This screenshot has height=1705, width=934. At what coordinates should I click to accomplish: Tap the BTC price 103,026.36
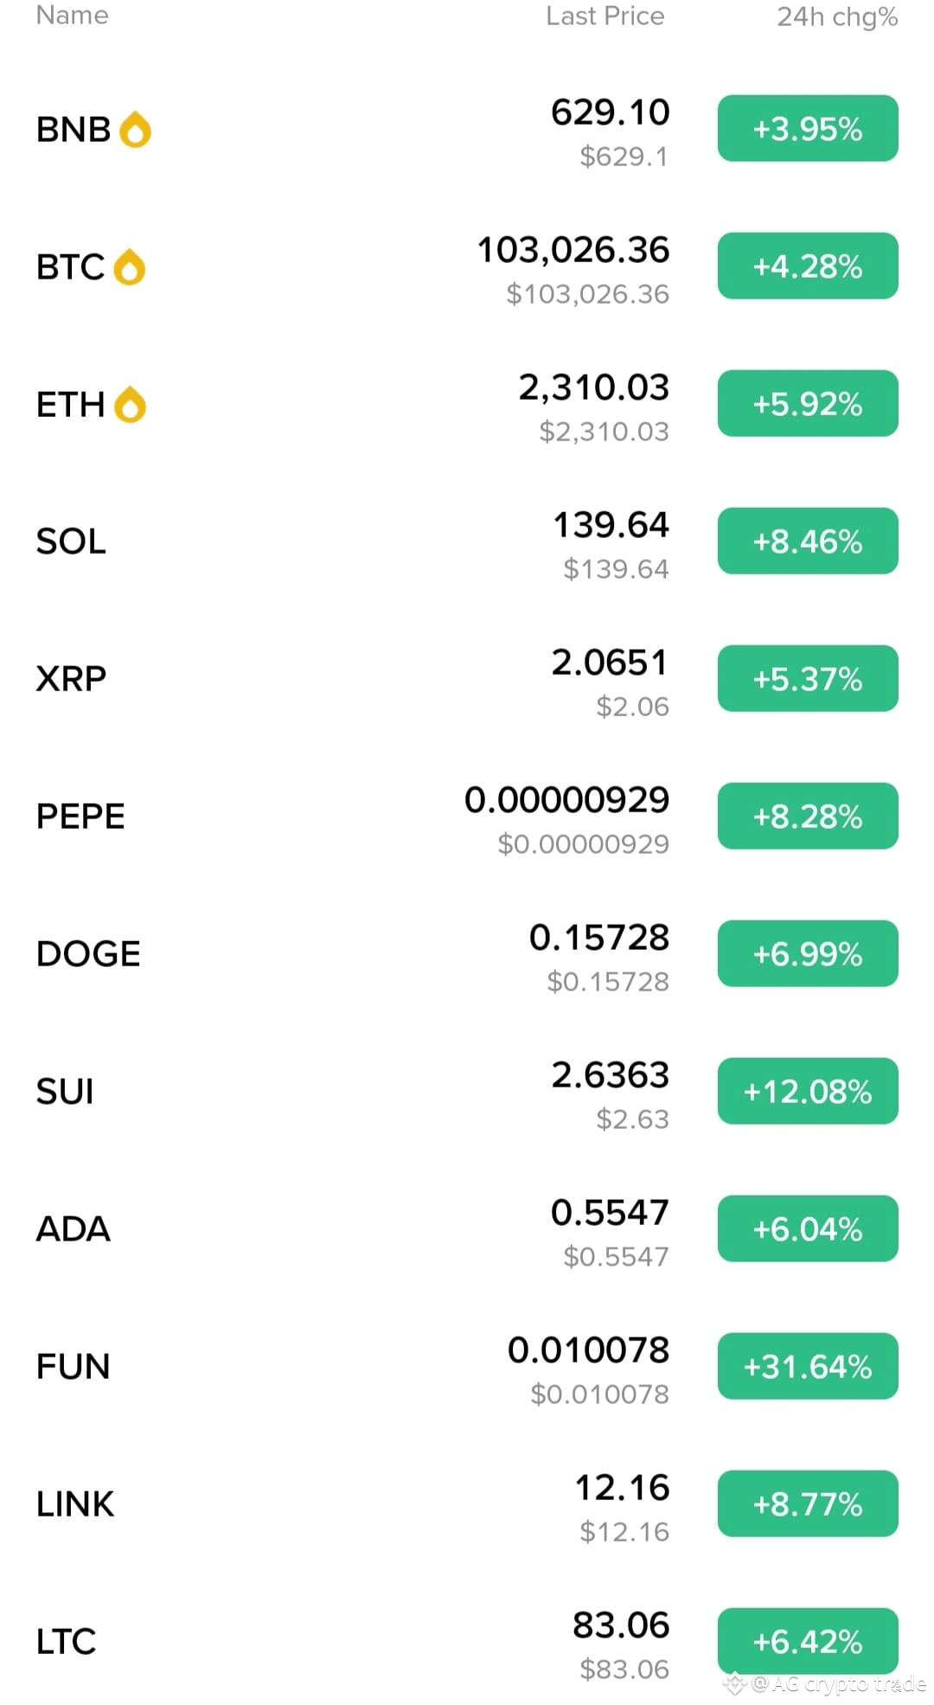[x=573, y=250]
